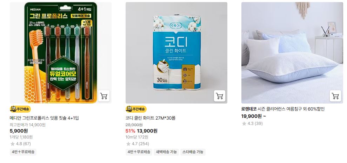
Task: Click star rating icon for toothbrush 4.8
Action: point(12,144)
